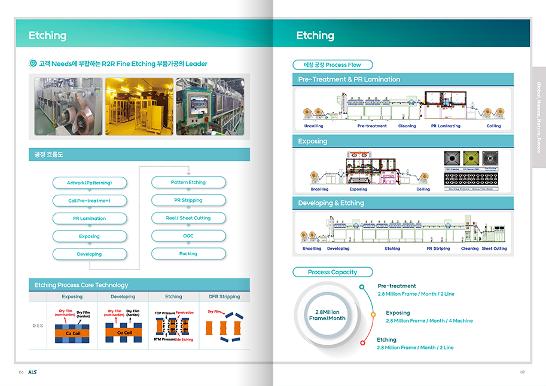Click the Cu Coil diagram under Exposing column
Image resolution: width=546 pixels, height=386 pixels.
pyautogui.click(x=73, y=327)
